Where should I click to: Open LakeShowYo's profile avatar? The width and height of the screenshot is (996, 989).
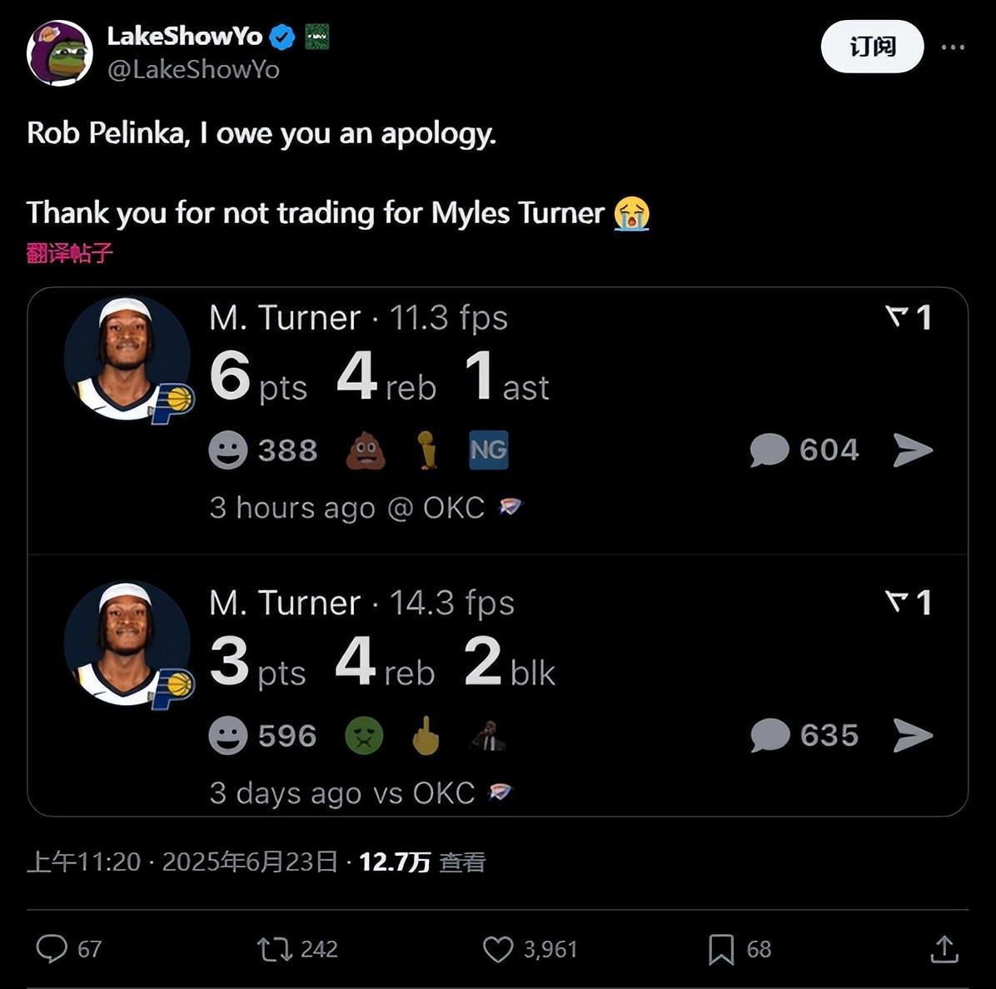coord(59,53)
